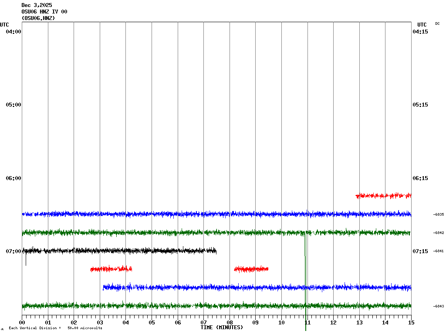
Task: Click the 06:00 hour label
Action: (14, 178)
